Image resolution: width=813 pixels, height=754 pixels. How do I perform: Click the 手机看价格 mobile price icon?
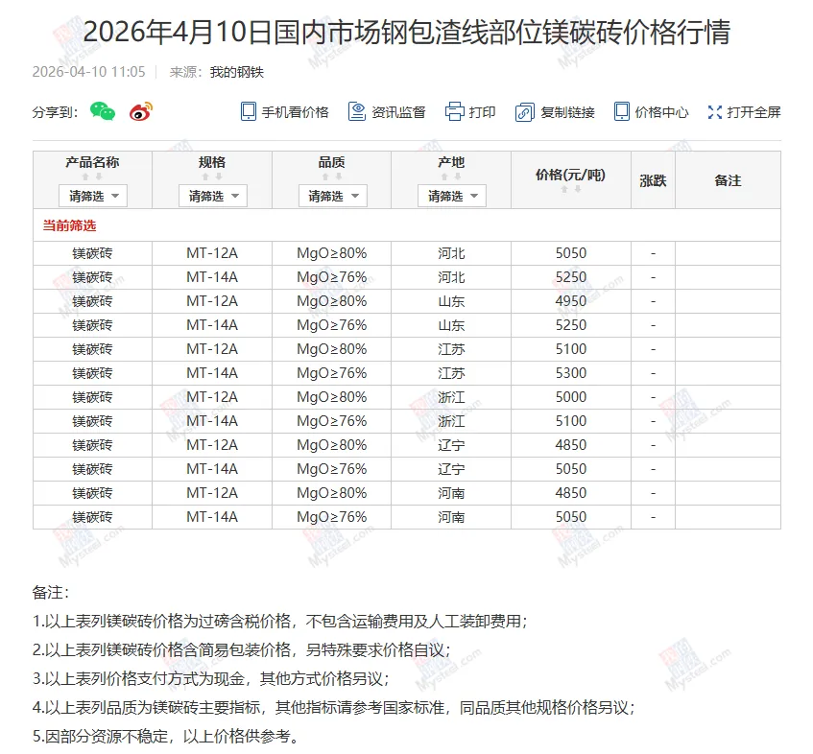click(248, 111)
